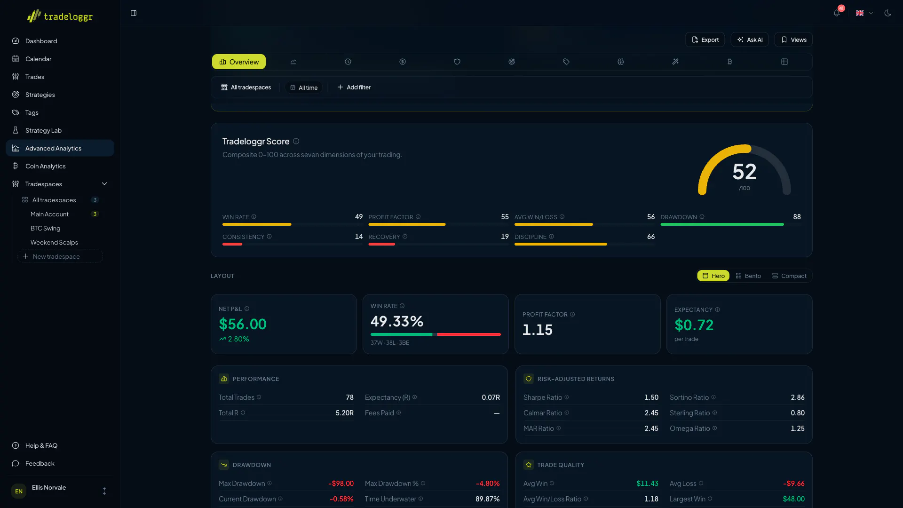Open the bitcoin symbol tab
The width and height of the screenshot is (903, 508).
[730, 62]
